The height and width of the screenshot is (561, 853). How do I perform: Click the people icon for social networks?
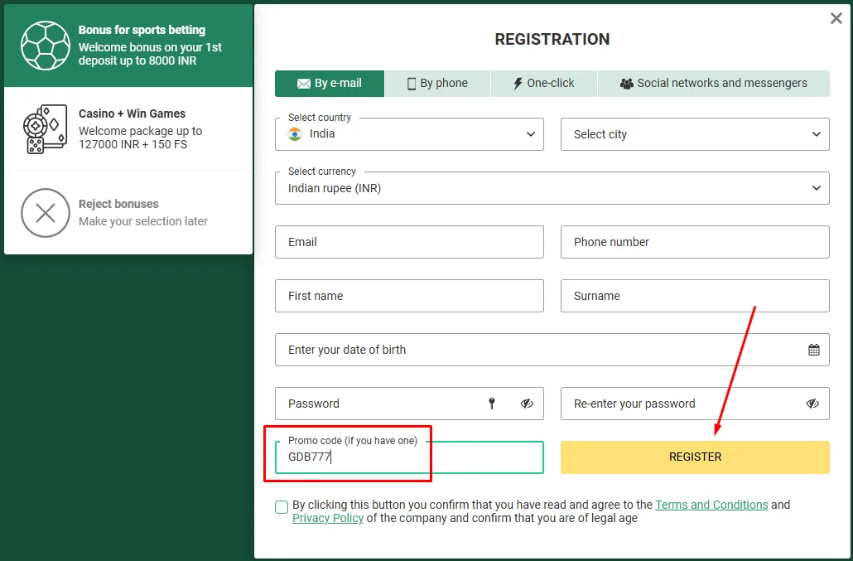point(627,84)
